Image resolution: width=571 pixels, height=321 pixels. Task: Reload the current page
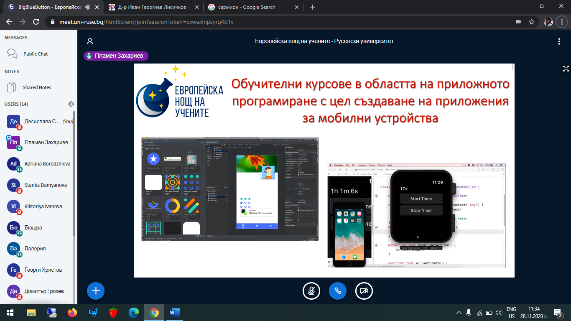(36, 22)
